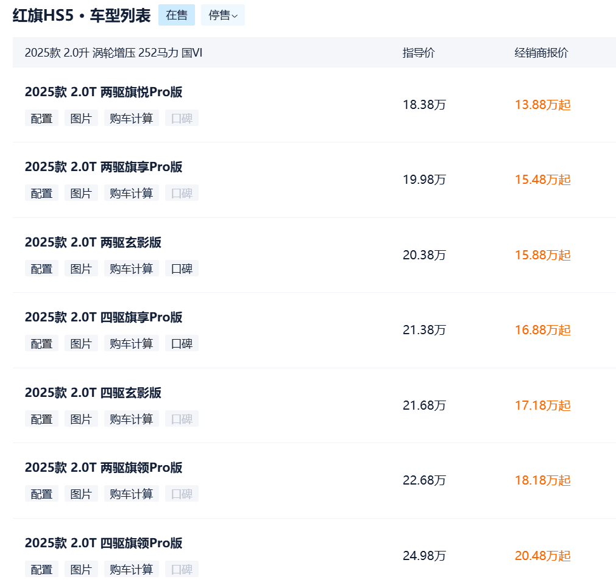The image size is (616, 585).
Task: Click 配置 under 两驱旗悦Pro版
Action: [x=41, y=118]
